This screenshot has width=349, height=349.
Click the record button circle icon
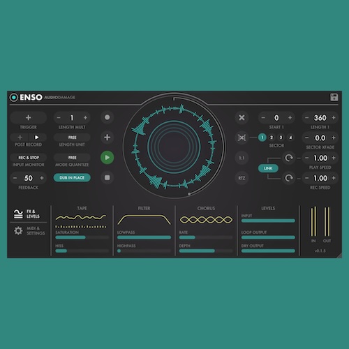pos(107,117)
